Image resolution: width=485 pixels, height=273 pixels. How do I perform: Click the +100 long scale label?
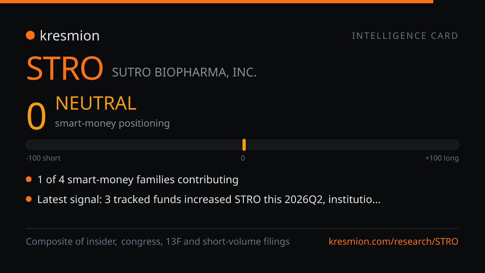[x=442, y=158]
